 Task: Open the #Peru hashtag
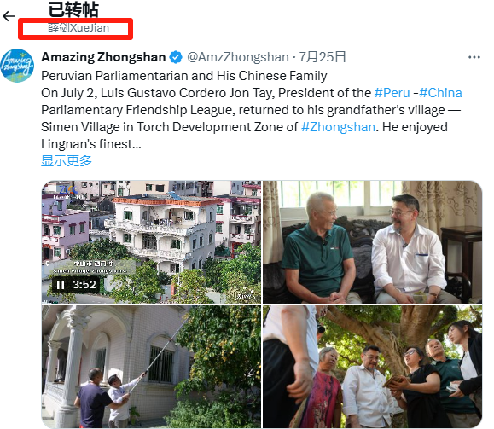coord(392,93)
